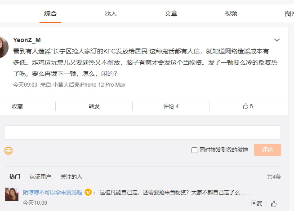Click 转发 to repost
Screen dimensions: 294x211
coord(94,106)
